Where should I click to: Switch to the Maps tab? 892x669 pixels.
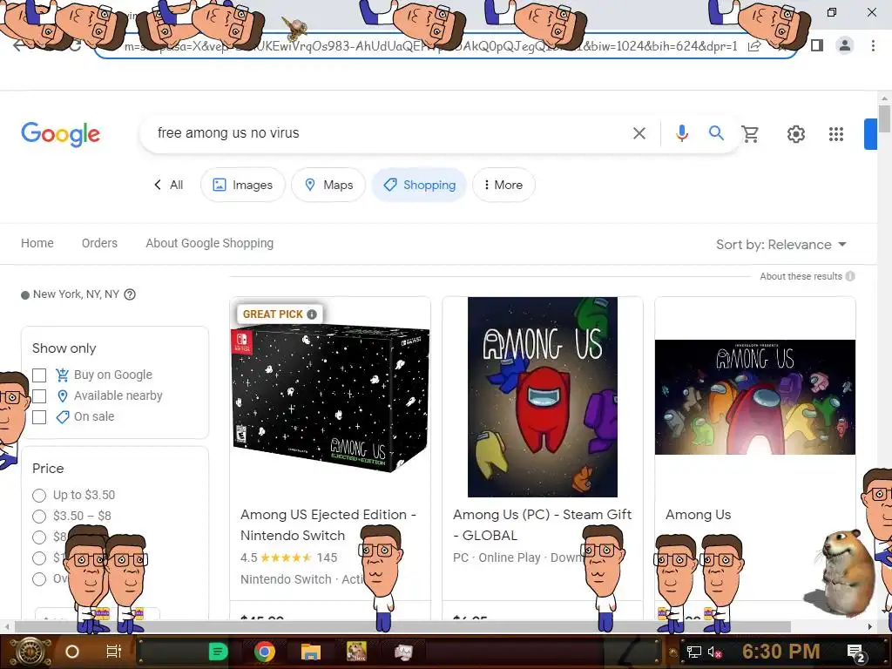[328, 185]
